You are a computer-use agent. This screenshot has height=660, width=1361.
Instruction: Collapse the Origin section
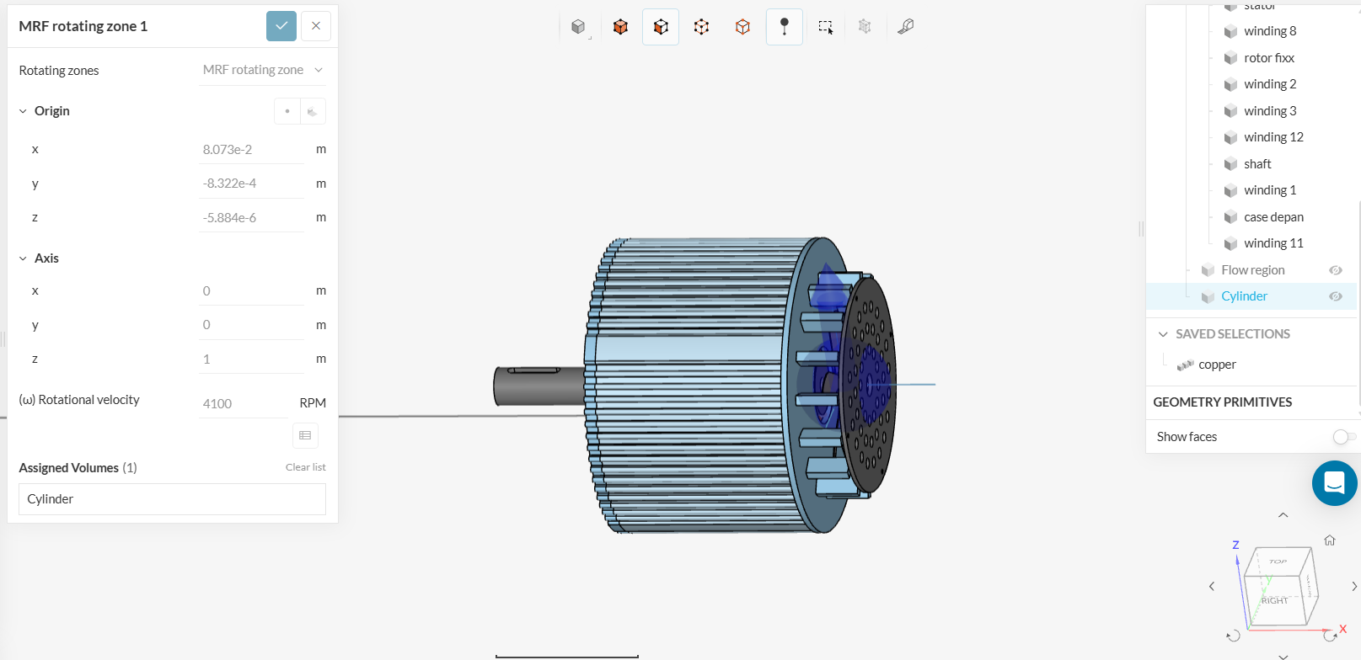tap(23, 111)
